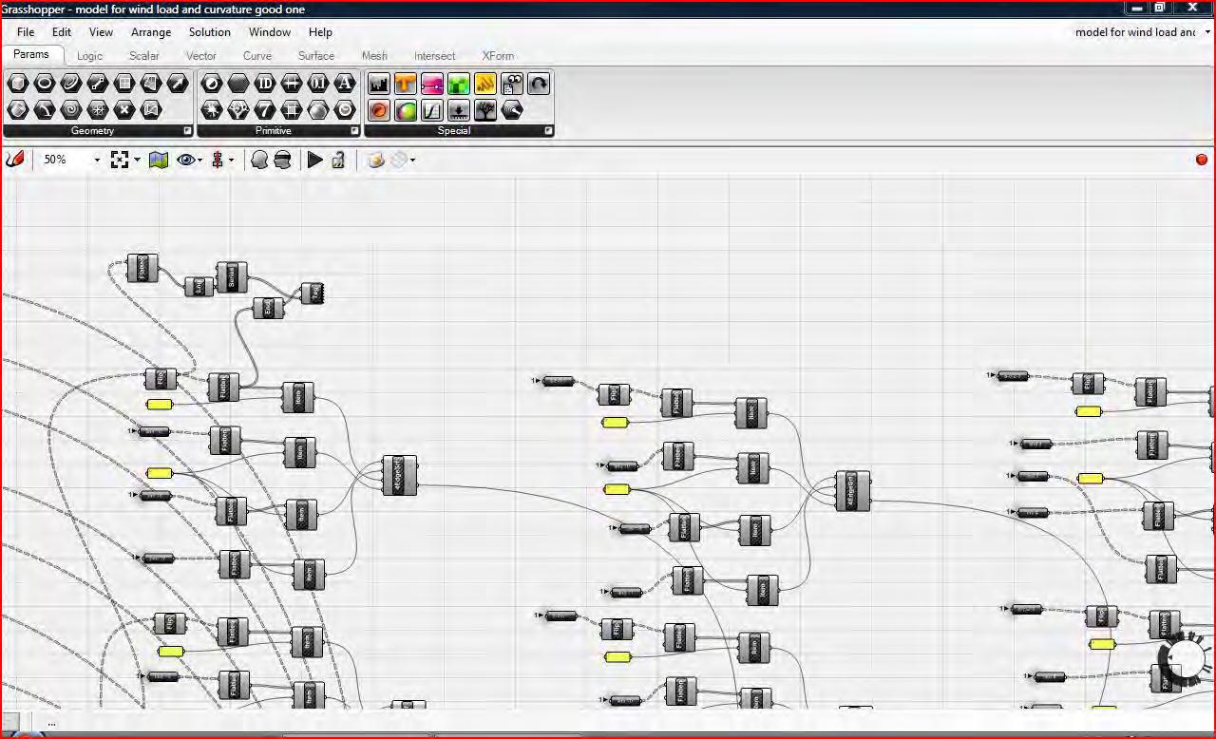Choose the Surface grid parameter in Geometry

point(124,84)
